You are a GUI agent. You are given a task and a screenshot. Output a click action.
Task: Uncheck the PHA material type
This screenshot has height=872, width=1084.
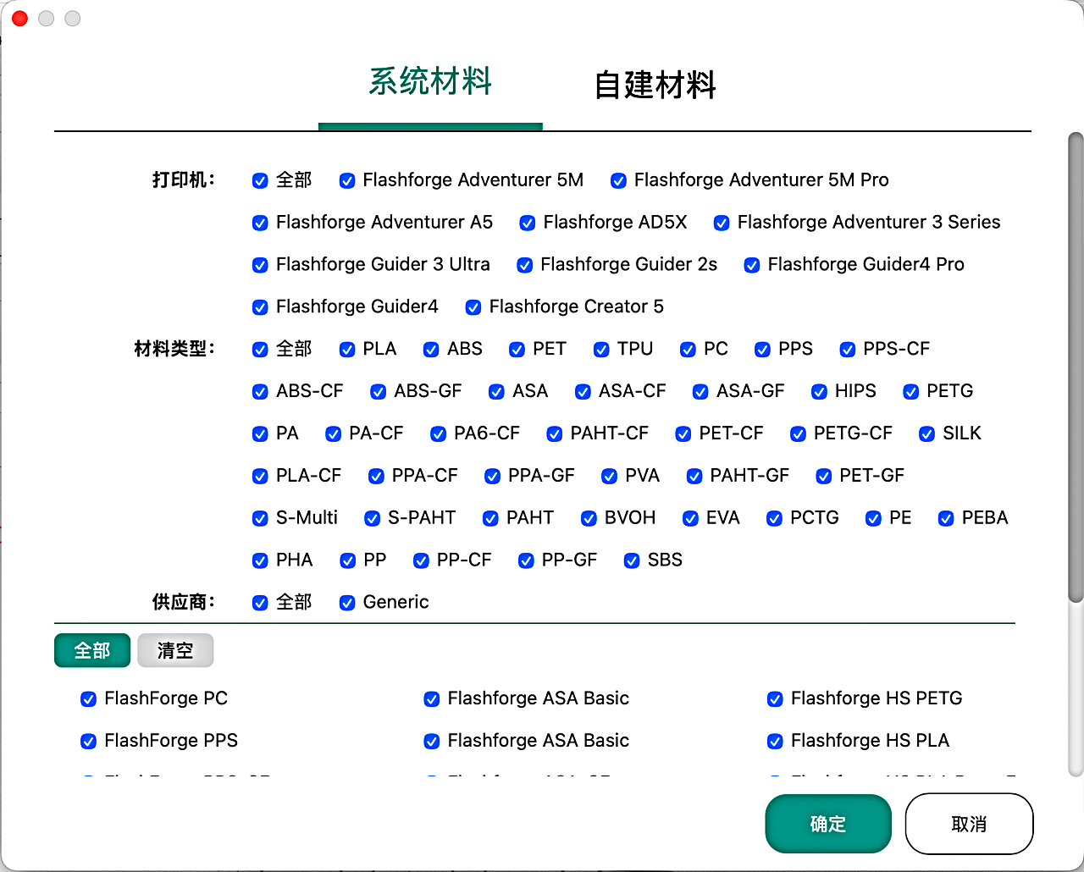[x=260, y=561]
